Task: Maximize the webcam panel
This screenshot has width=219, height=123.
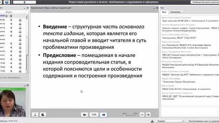Action: pyautogui.click(x=28, y=85)
